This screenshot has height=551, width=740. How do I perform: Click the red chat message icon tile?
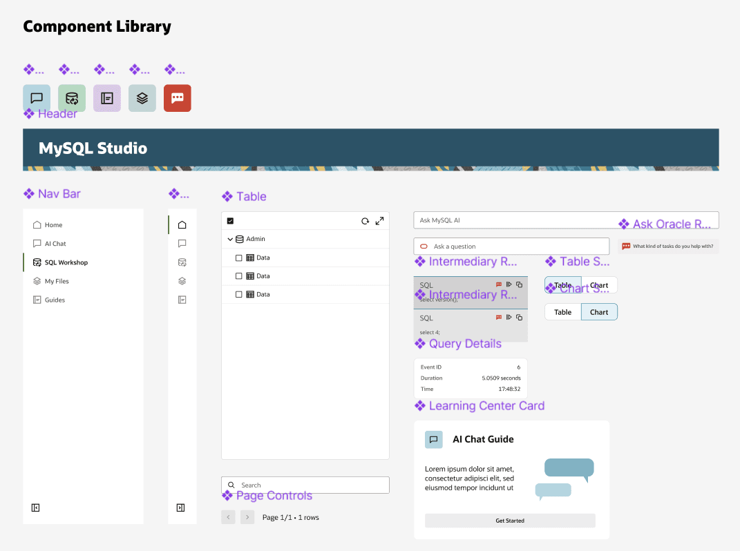[178, 98]
